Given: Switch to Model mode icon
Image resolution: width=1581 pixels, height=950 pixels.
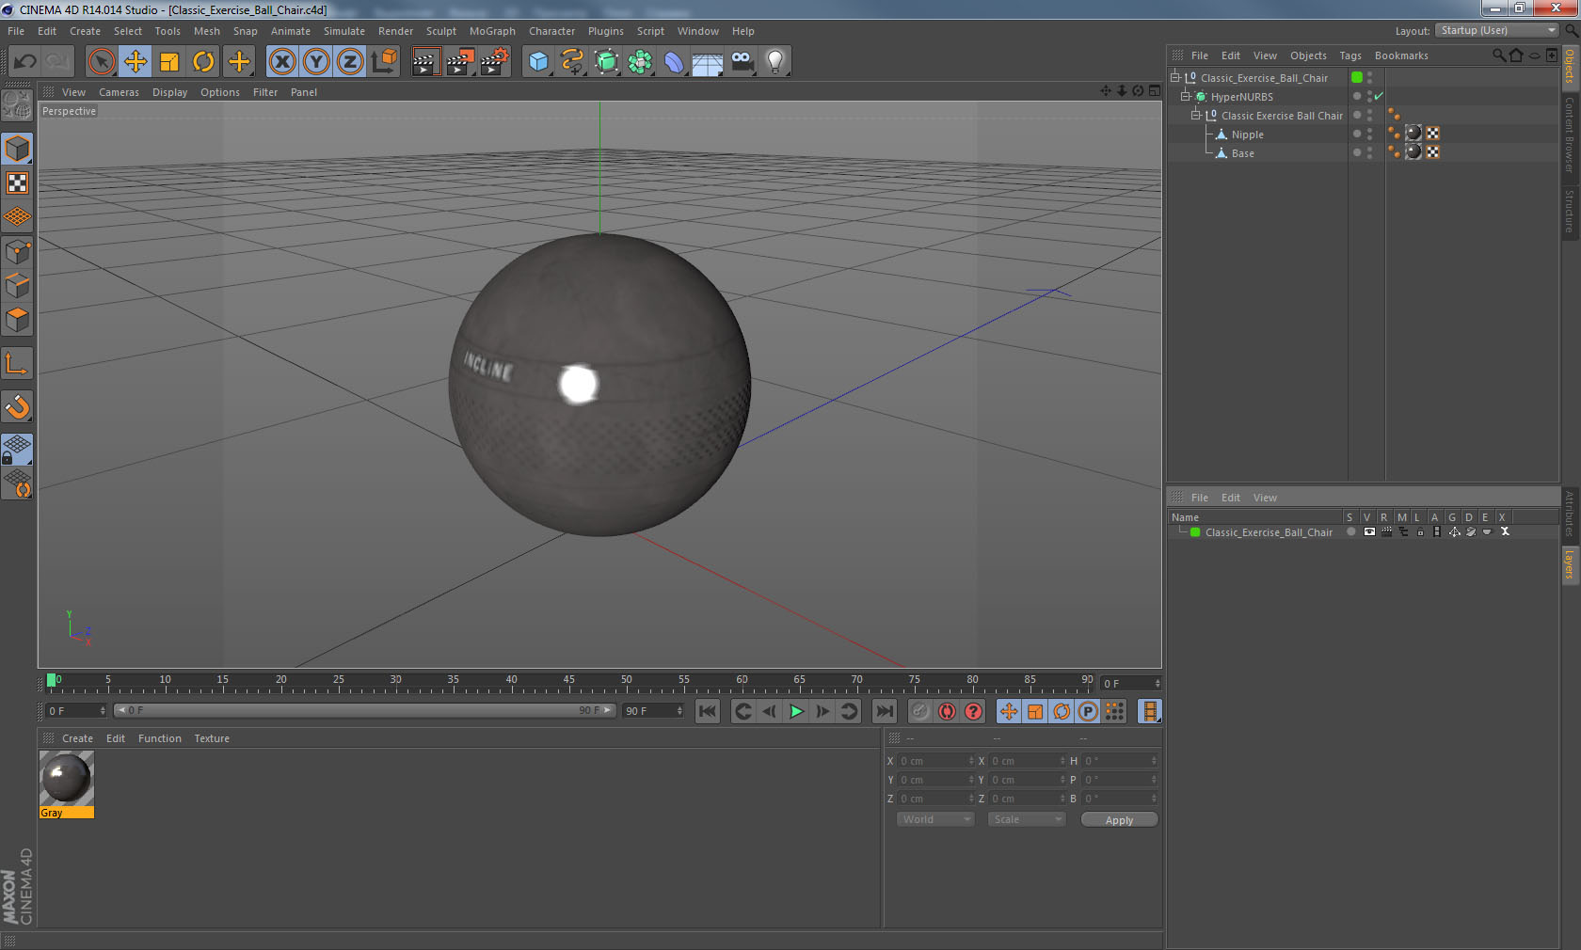Looking at the screenshot, I should tap(18, 149).
